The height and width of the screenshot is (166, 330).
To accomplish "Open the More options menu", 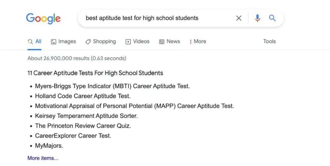I will 198,42.
